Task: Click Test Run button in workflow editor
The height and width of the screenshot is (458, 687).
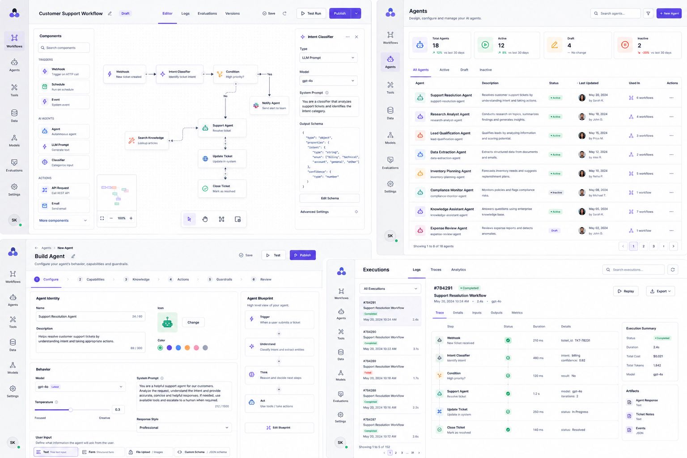Action: click(311, 13)
